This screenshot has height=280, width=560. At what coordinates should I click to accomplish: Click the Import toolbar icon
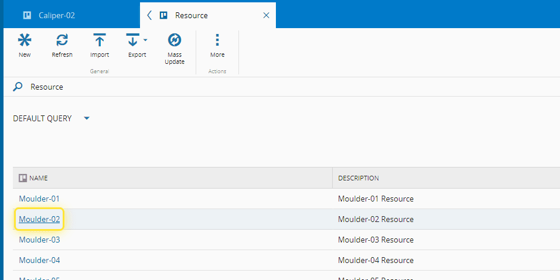pyautogui.click(x=100, y=40)
